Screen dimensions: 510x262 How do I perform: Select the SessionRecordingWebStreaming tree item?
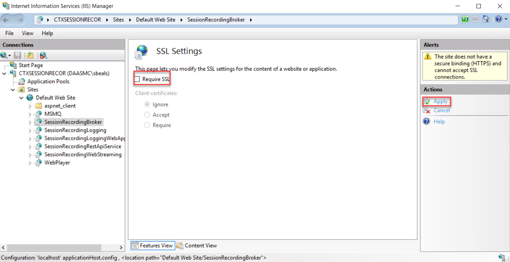[83, 155]
